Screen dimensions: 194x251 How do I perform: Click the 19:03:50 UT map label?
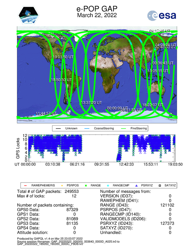[63, 57]
